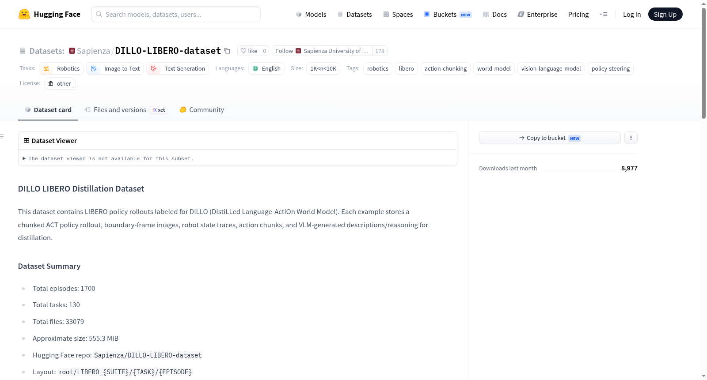Viewport: 707px width, 380px height.
Task: Open the Sapienza organization link in title
Action: (x=93, y=51)
